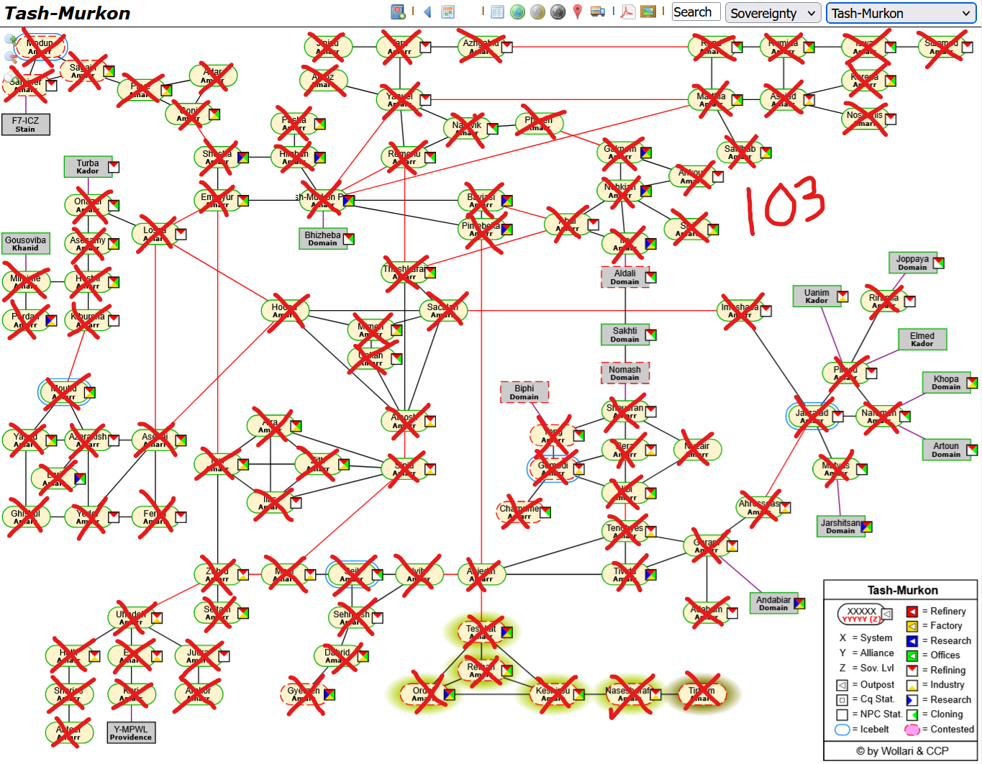982x764 pixels.
Task: Export map via the PDF icon
Action: point(628,12)
